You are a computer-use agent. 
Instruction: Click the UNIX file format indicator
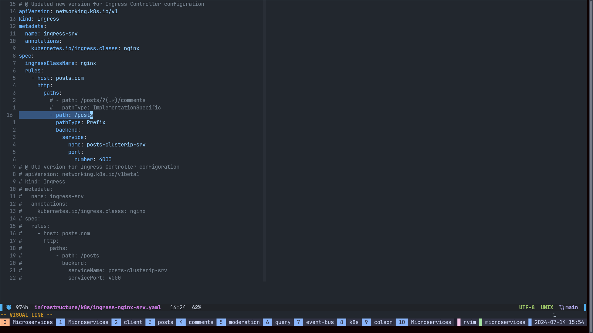coord(547,307)
